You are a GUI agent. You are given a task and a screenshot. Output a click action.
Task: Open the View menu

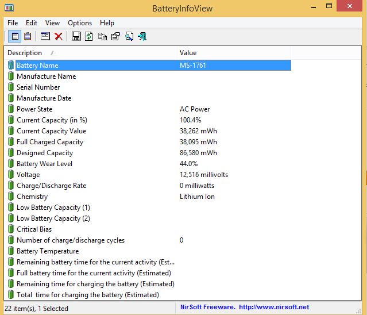tap(52, 23)
